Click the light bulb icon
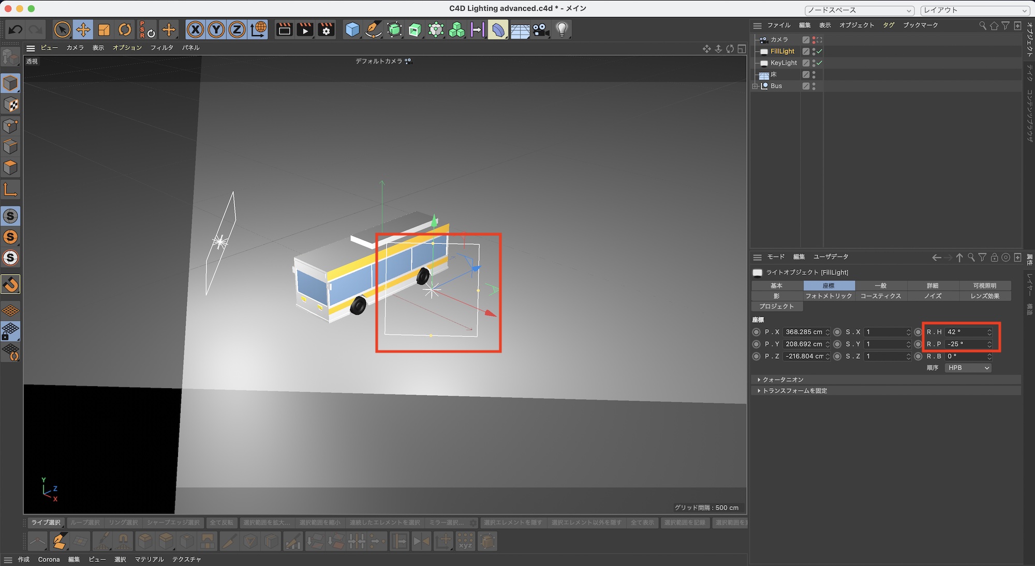The height and width of the screenshot is (566, 1035). pos(562,29)
